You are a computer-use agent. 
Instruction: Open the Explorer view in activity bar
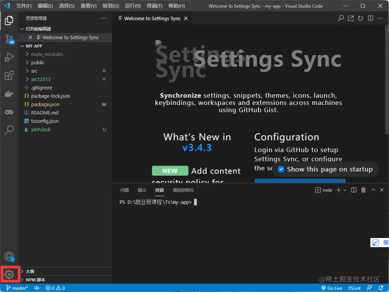click(9, 21)
